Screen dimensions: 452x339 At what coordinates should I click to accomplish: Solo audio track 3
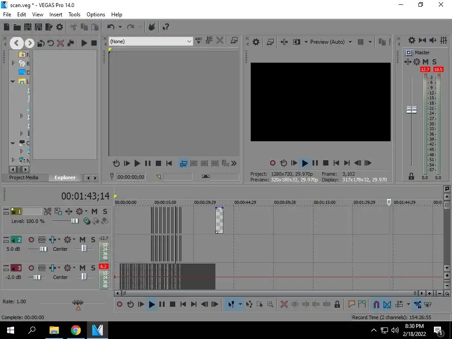[x=93, y=268]
